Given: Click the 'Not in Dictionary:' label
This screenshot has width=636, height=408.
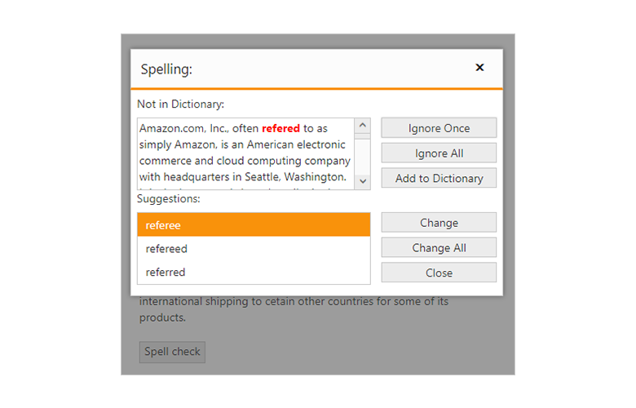Looking at the screenshot, I should (180, 104).
